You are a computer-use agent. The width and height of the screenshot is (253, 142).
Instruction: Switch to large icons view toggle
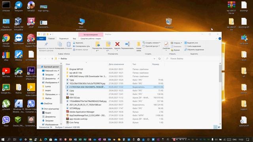pyautogui.click(x=219, y=127)
